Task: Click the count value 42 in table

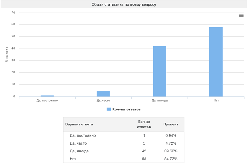Action: 144,151
